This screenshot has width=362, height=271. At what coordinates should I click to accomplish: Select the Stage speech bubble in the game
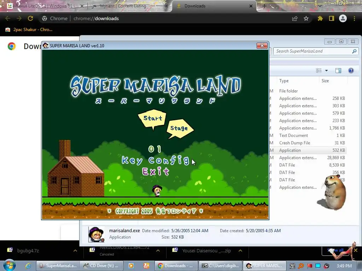coord(180,128)
